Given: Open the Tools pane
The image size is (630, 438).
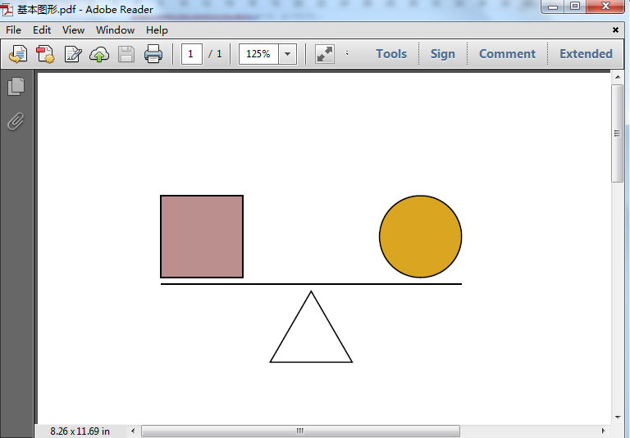Looking at the screenshot, I should tap(391, 54).
